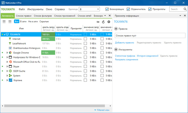This screenshot has height=113, width=188.
Task: Enable download limit checkbox for Internet
Action: (x=85, y=39)
